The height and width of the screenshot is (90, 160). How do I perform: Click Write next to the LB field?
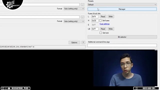111,29
